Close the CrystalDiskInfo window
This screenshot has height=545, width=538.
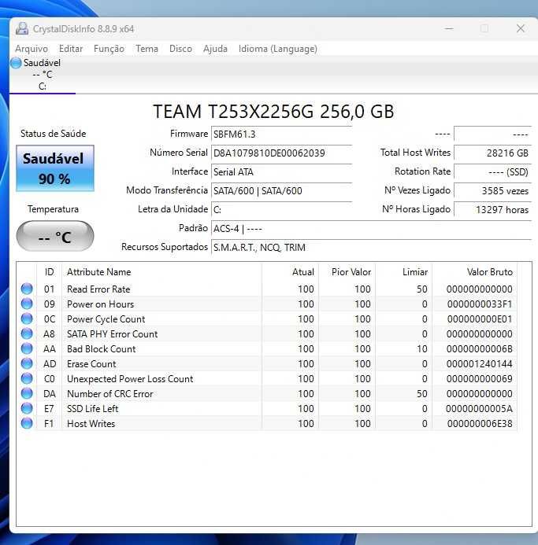pos(521,28)
